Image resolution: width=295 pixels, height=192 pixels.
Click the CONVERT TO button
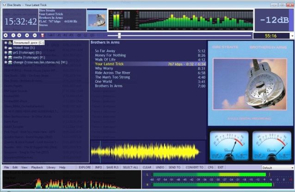coord(195,167)
